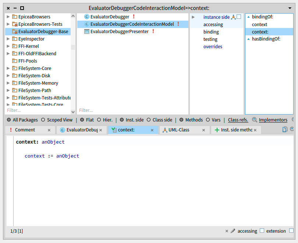This screenshot has width=298, height=243.
Task: Click the UML hierarchy icon beside instance side
Action: pos(233,17)
